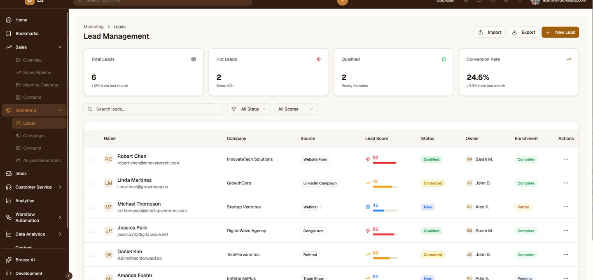This screenshot has height=280, width=593.
Task: Click hot lightning icon beside score 92
Action: point(368,159)
